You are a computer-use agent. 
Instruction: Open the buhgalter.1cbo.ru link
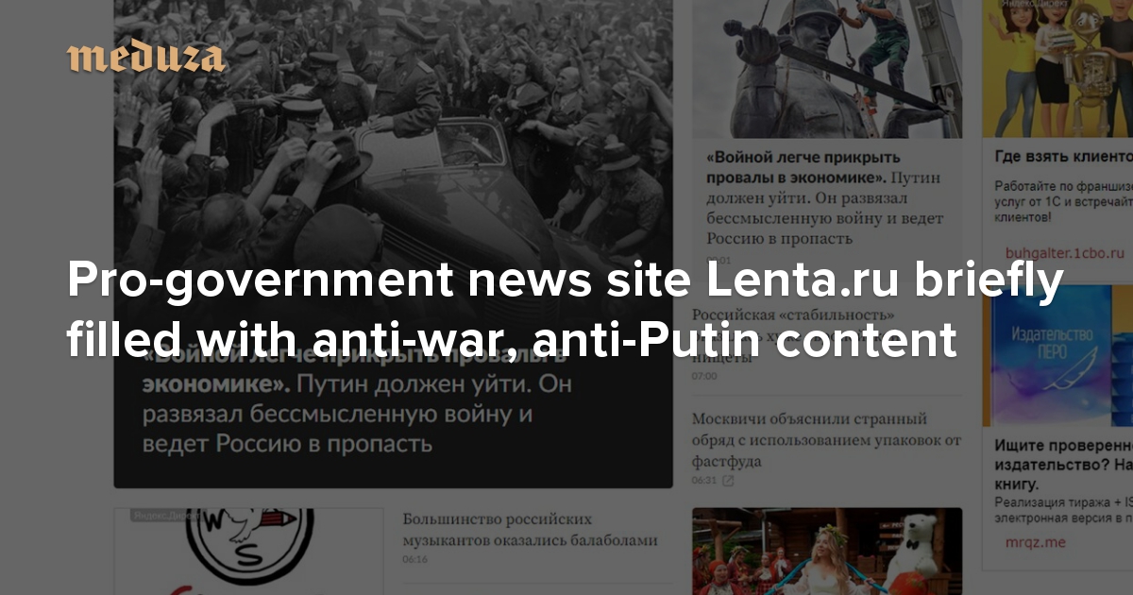click(1059, 253)
